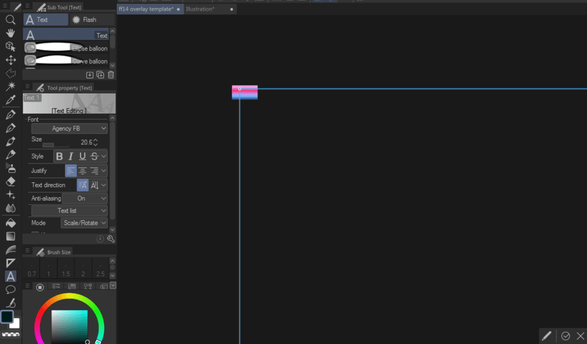The image size is (587, 344).
Task: Switch to the Illustration document tab
Action: (210, 9)
